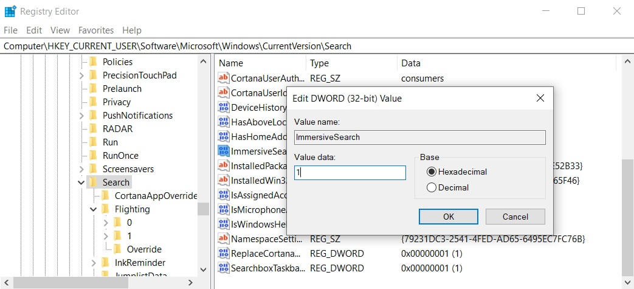Open the File menu
Image resolution: width=634 pixels, height=289 pixels.
pyautogui.click(x=10, y=30)
